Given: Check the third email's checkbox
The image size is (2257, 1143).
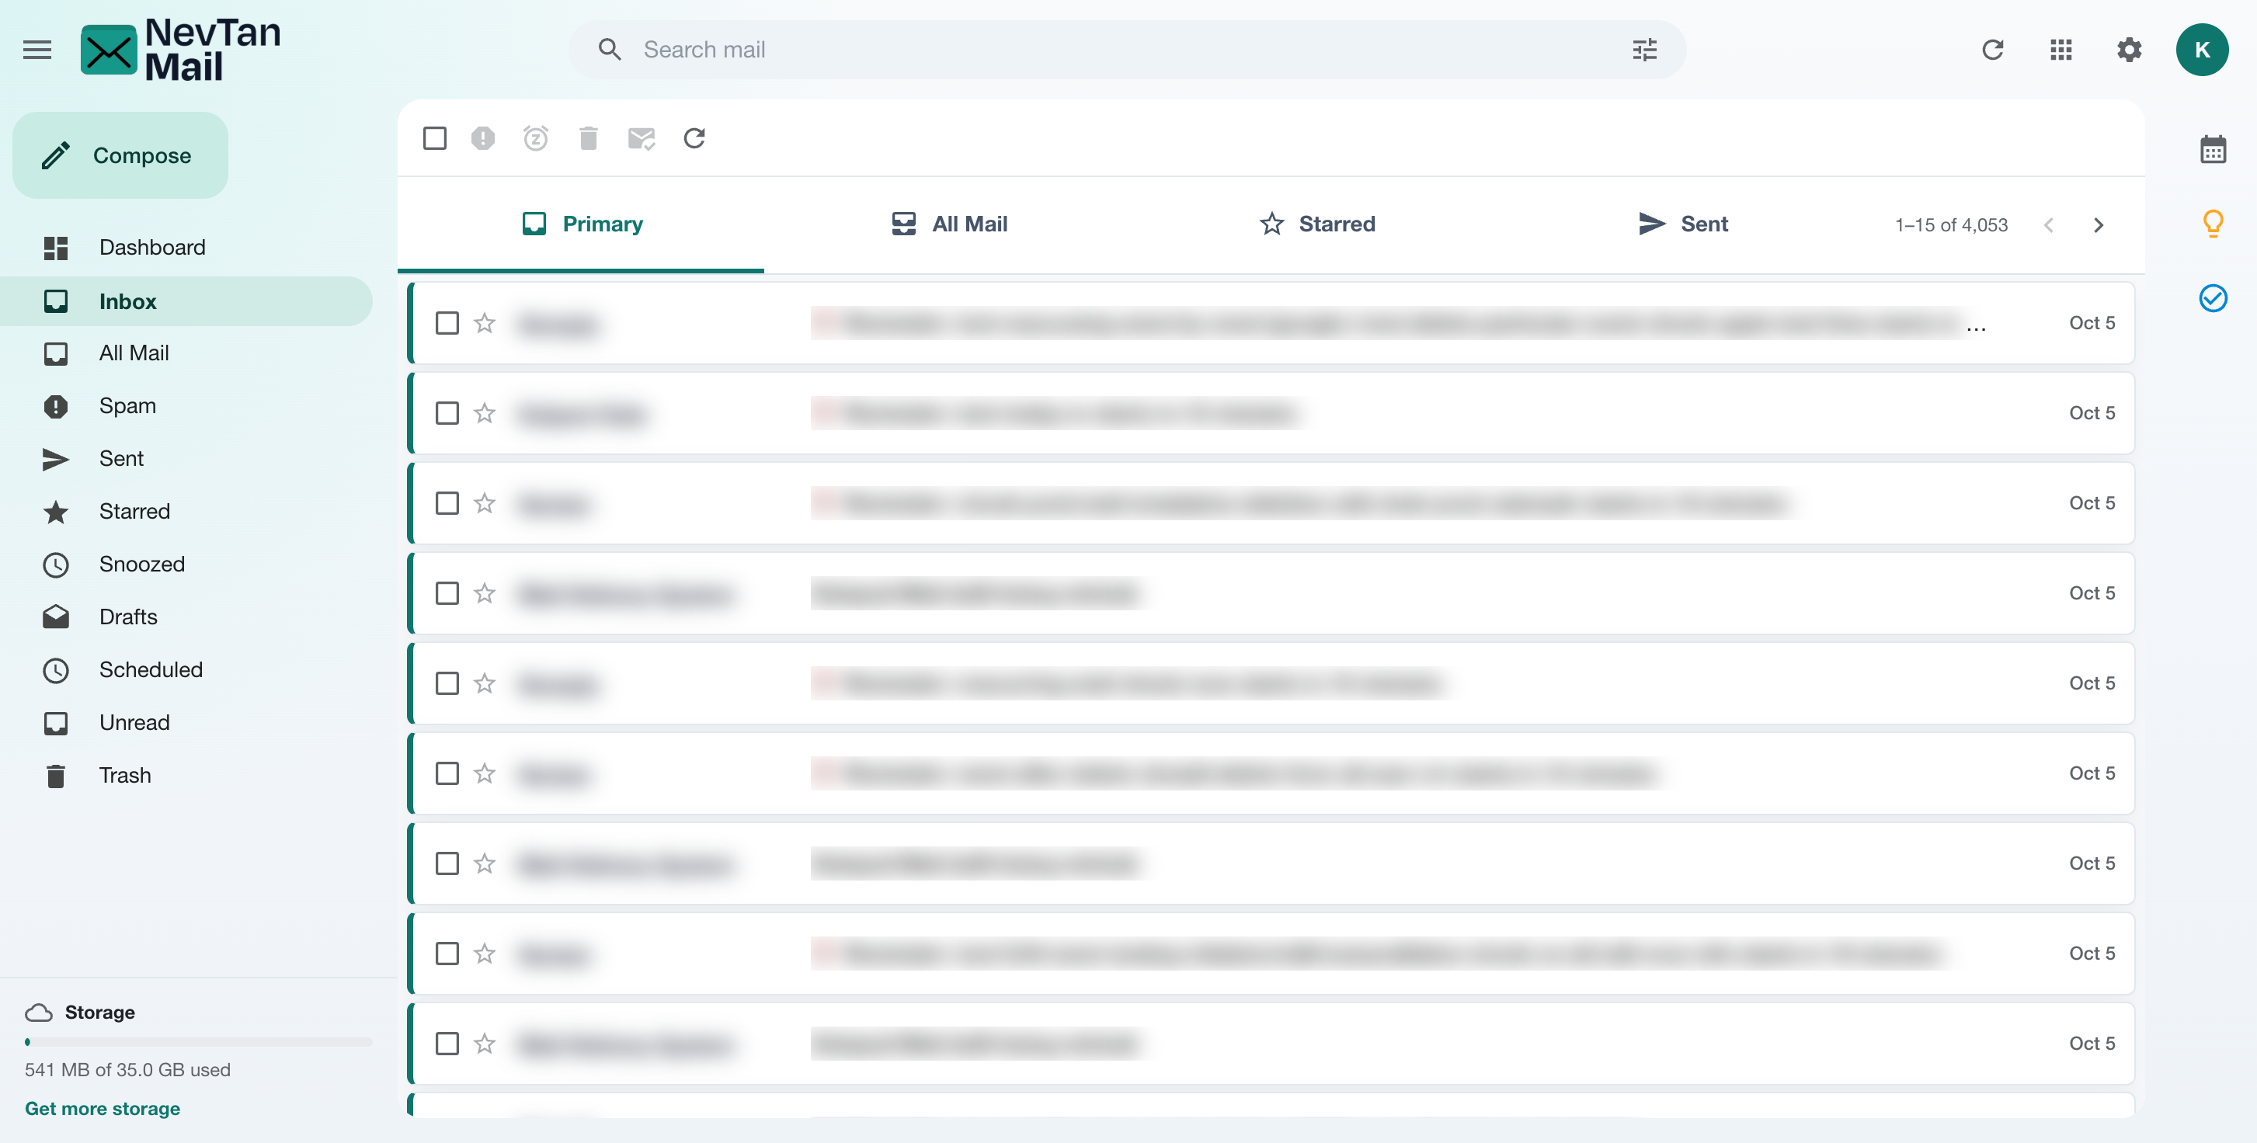Looking at the screenshot, I should (447, 502).
